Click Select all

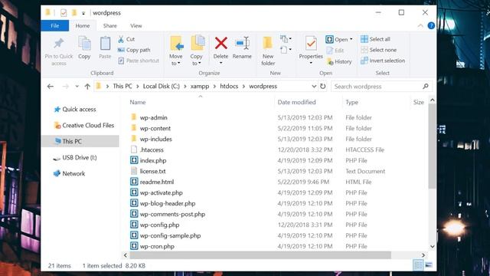click(375, 39)
